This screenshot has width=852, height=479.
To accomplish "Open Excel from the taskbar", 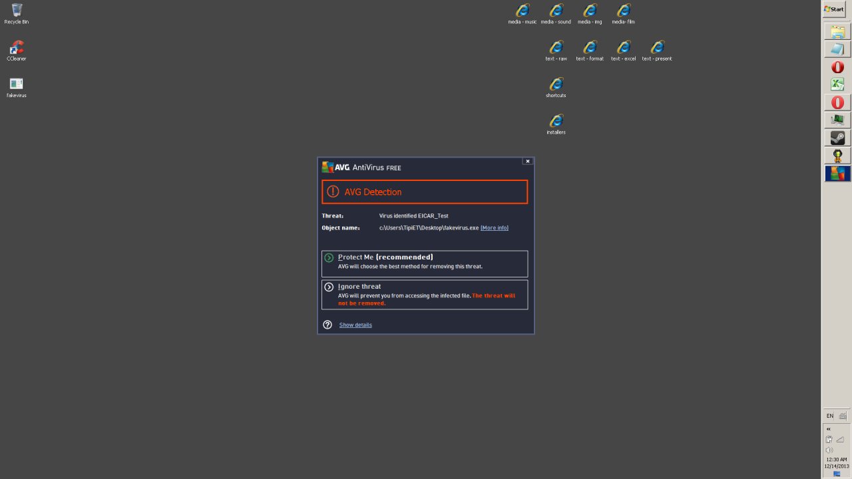I will 837,84.
